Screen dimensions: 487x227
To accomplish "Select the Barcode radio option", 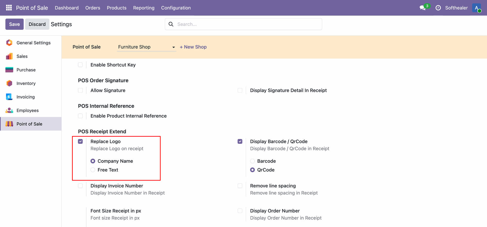I will (252, 161).
